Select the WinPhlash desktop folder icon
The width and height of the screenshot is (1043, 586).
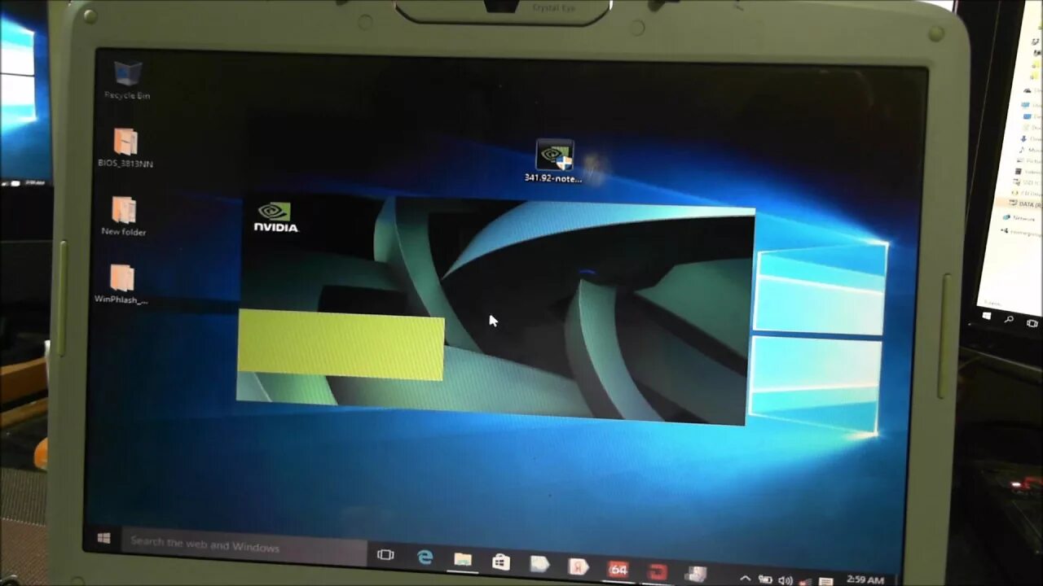121,284
